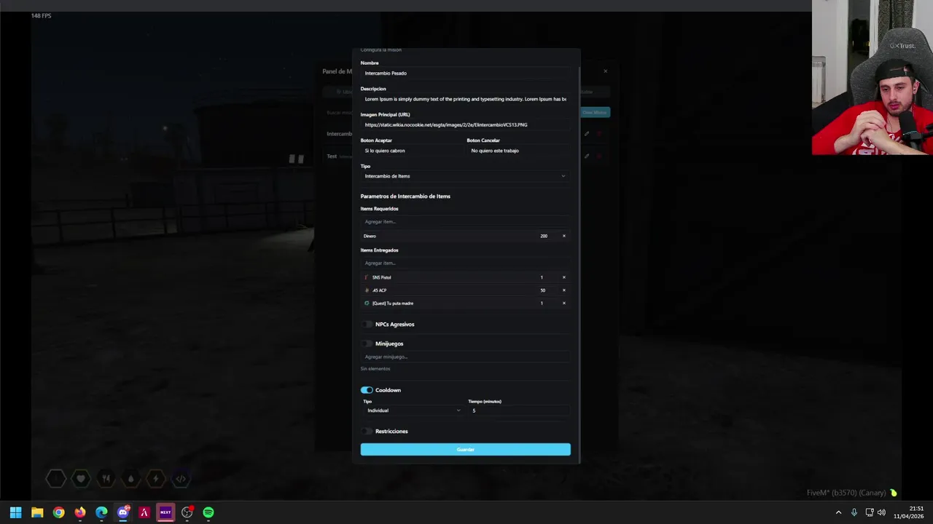
Task: Delete the Test mission with trash icon
Action: (600, 156)
